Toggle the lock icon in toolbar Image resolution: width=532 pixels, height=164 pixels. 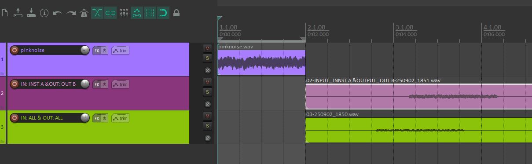(176, 13)
